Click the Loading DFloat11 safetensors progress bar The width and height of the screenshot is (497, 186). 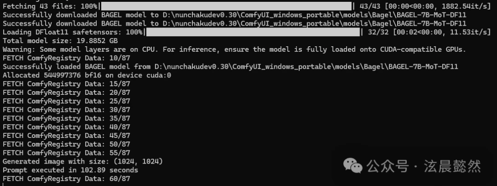[x=253, y=32]
